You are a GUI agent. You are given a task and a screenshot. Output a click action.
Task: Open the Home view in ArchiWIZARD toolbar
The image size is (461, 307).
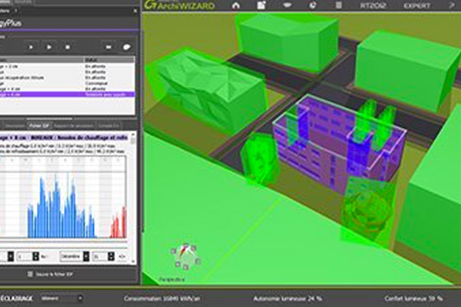[235, 5]
